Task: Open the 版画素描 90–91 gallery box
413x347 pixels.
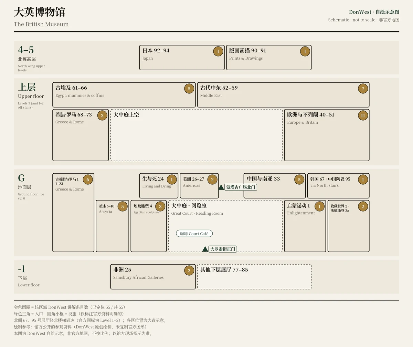Action: pyautogui.click(x=269, y=58)
